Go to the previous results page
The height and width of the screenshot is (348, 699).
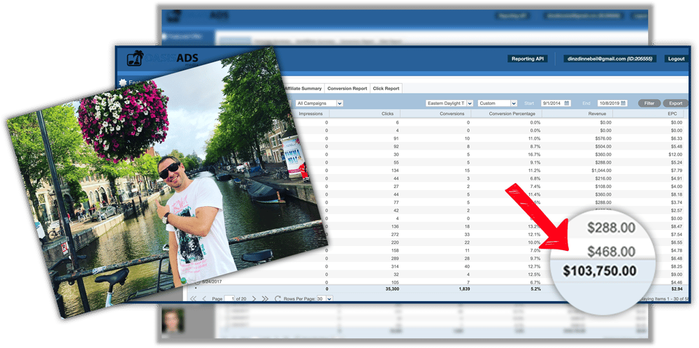coord(204,298)
